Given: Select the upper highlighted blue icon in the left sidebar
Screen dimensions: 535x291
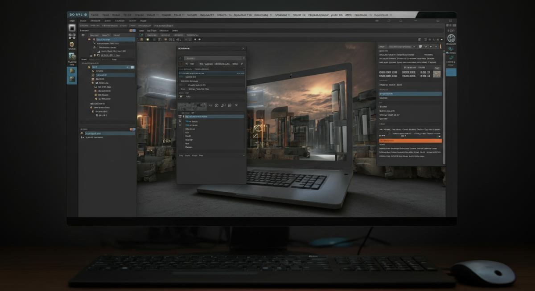Looking at the screenshot, I should point(72,71).
